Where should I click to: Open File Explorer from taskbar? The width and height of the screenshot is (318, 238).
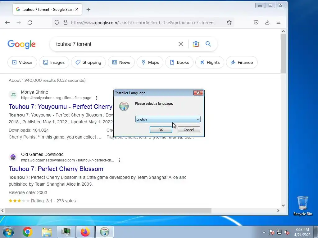[x=47, y=232]
